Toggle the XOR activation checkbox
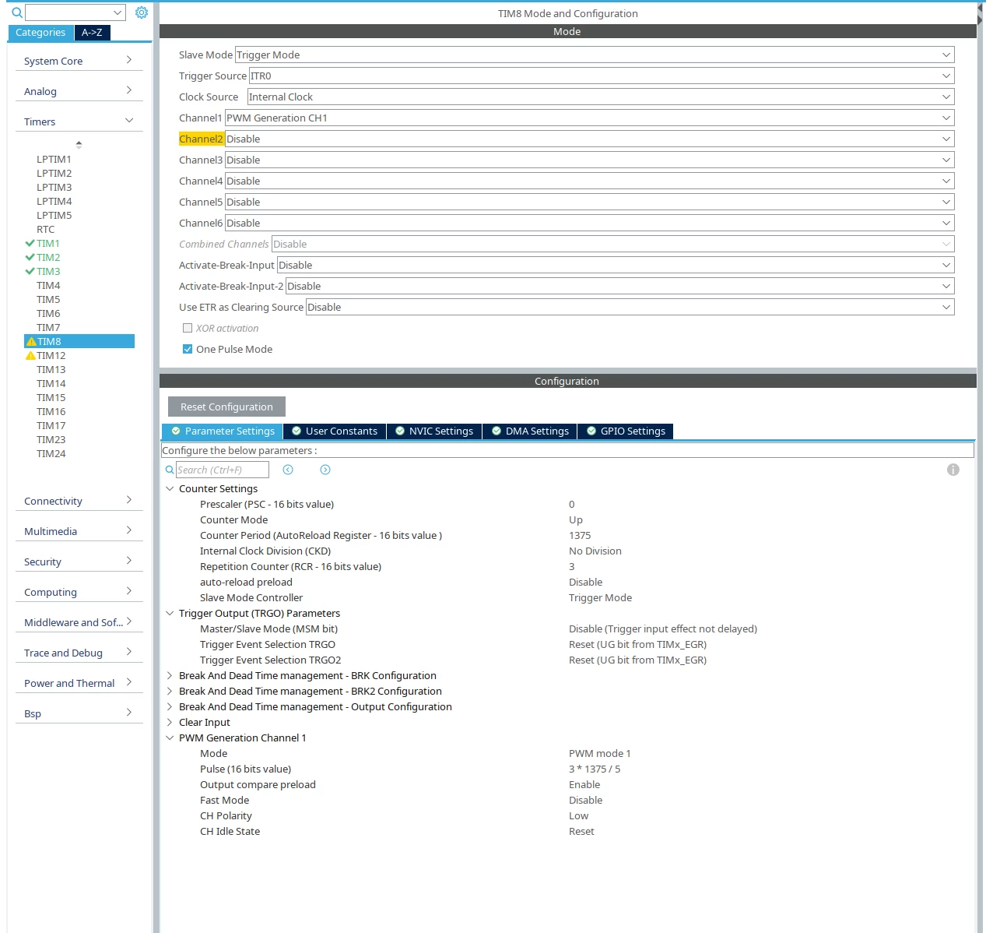Screen dimensions: 986x933 (188, 328)
